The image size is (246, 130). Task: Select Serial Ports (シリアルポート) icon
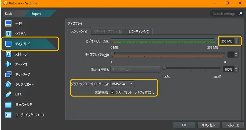point(8,84)
